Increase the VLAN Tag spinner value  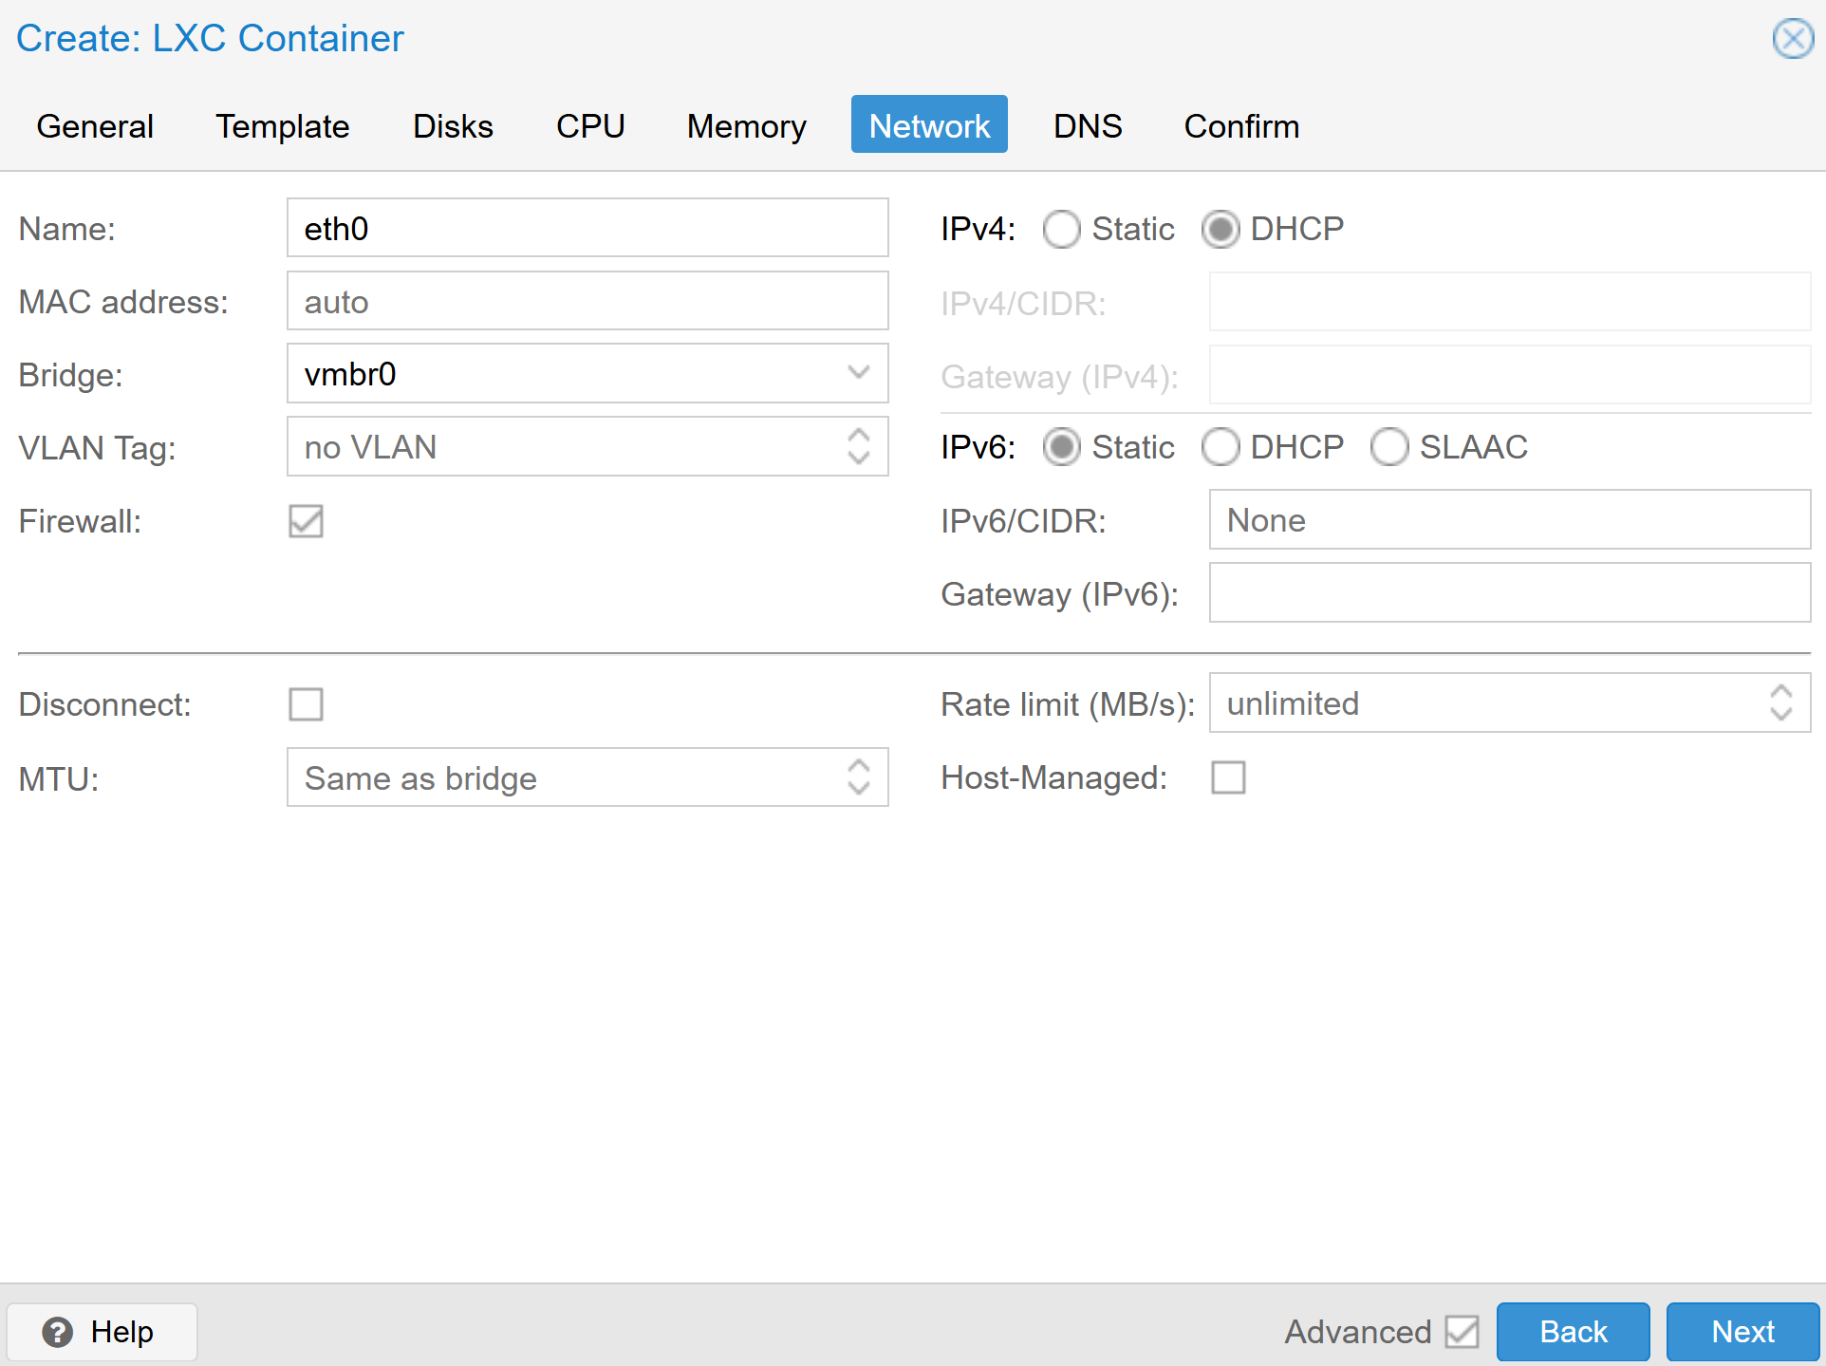click(859, 436)
